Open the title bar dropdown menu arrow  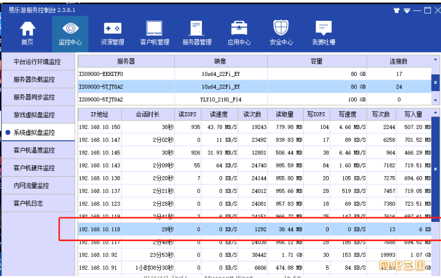(x=407, y=10)
